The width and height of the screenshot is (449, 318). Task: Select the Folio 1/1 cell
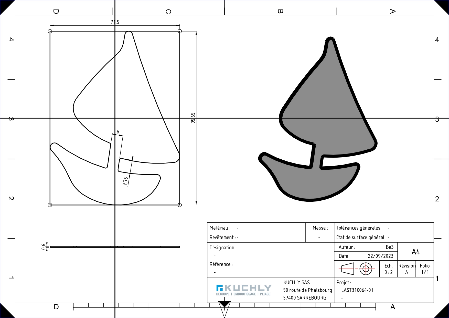tap(425, 269)
